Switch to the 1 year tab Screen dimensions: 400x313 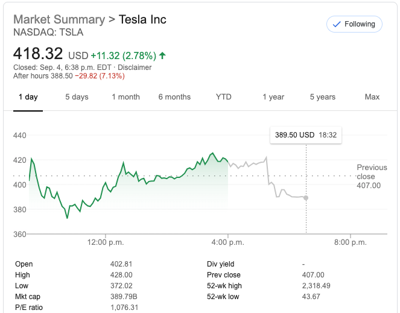coord(273,97)
